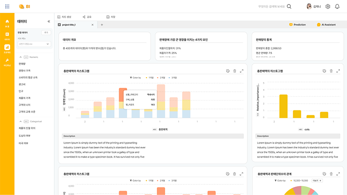This screenshot has height=195, width=347.
Task: Delete the histogram card showing the tooltip
Action: [x=235, y=71]
